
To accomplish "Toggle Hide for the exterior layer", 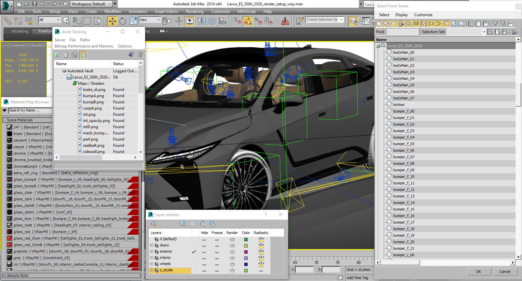I will [204, 252].
